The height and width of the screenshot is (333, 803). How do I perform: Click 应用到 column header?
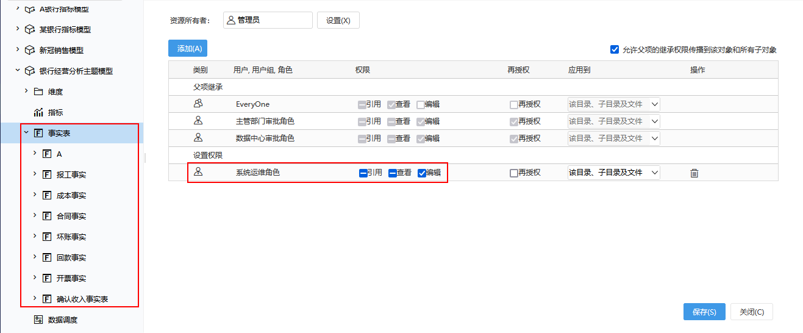click(x=579, y=70)
